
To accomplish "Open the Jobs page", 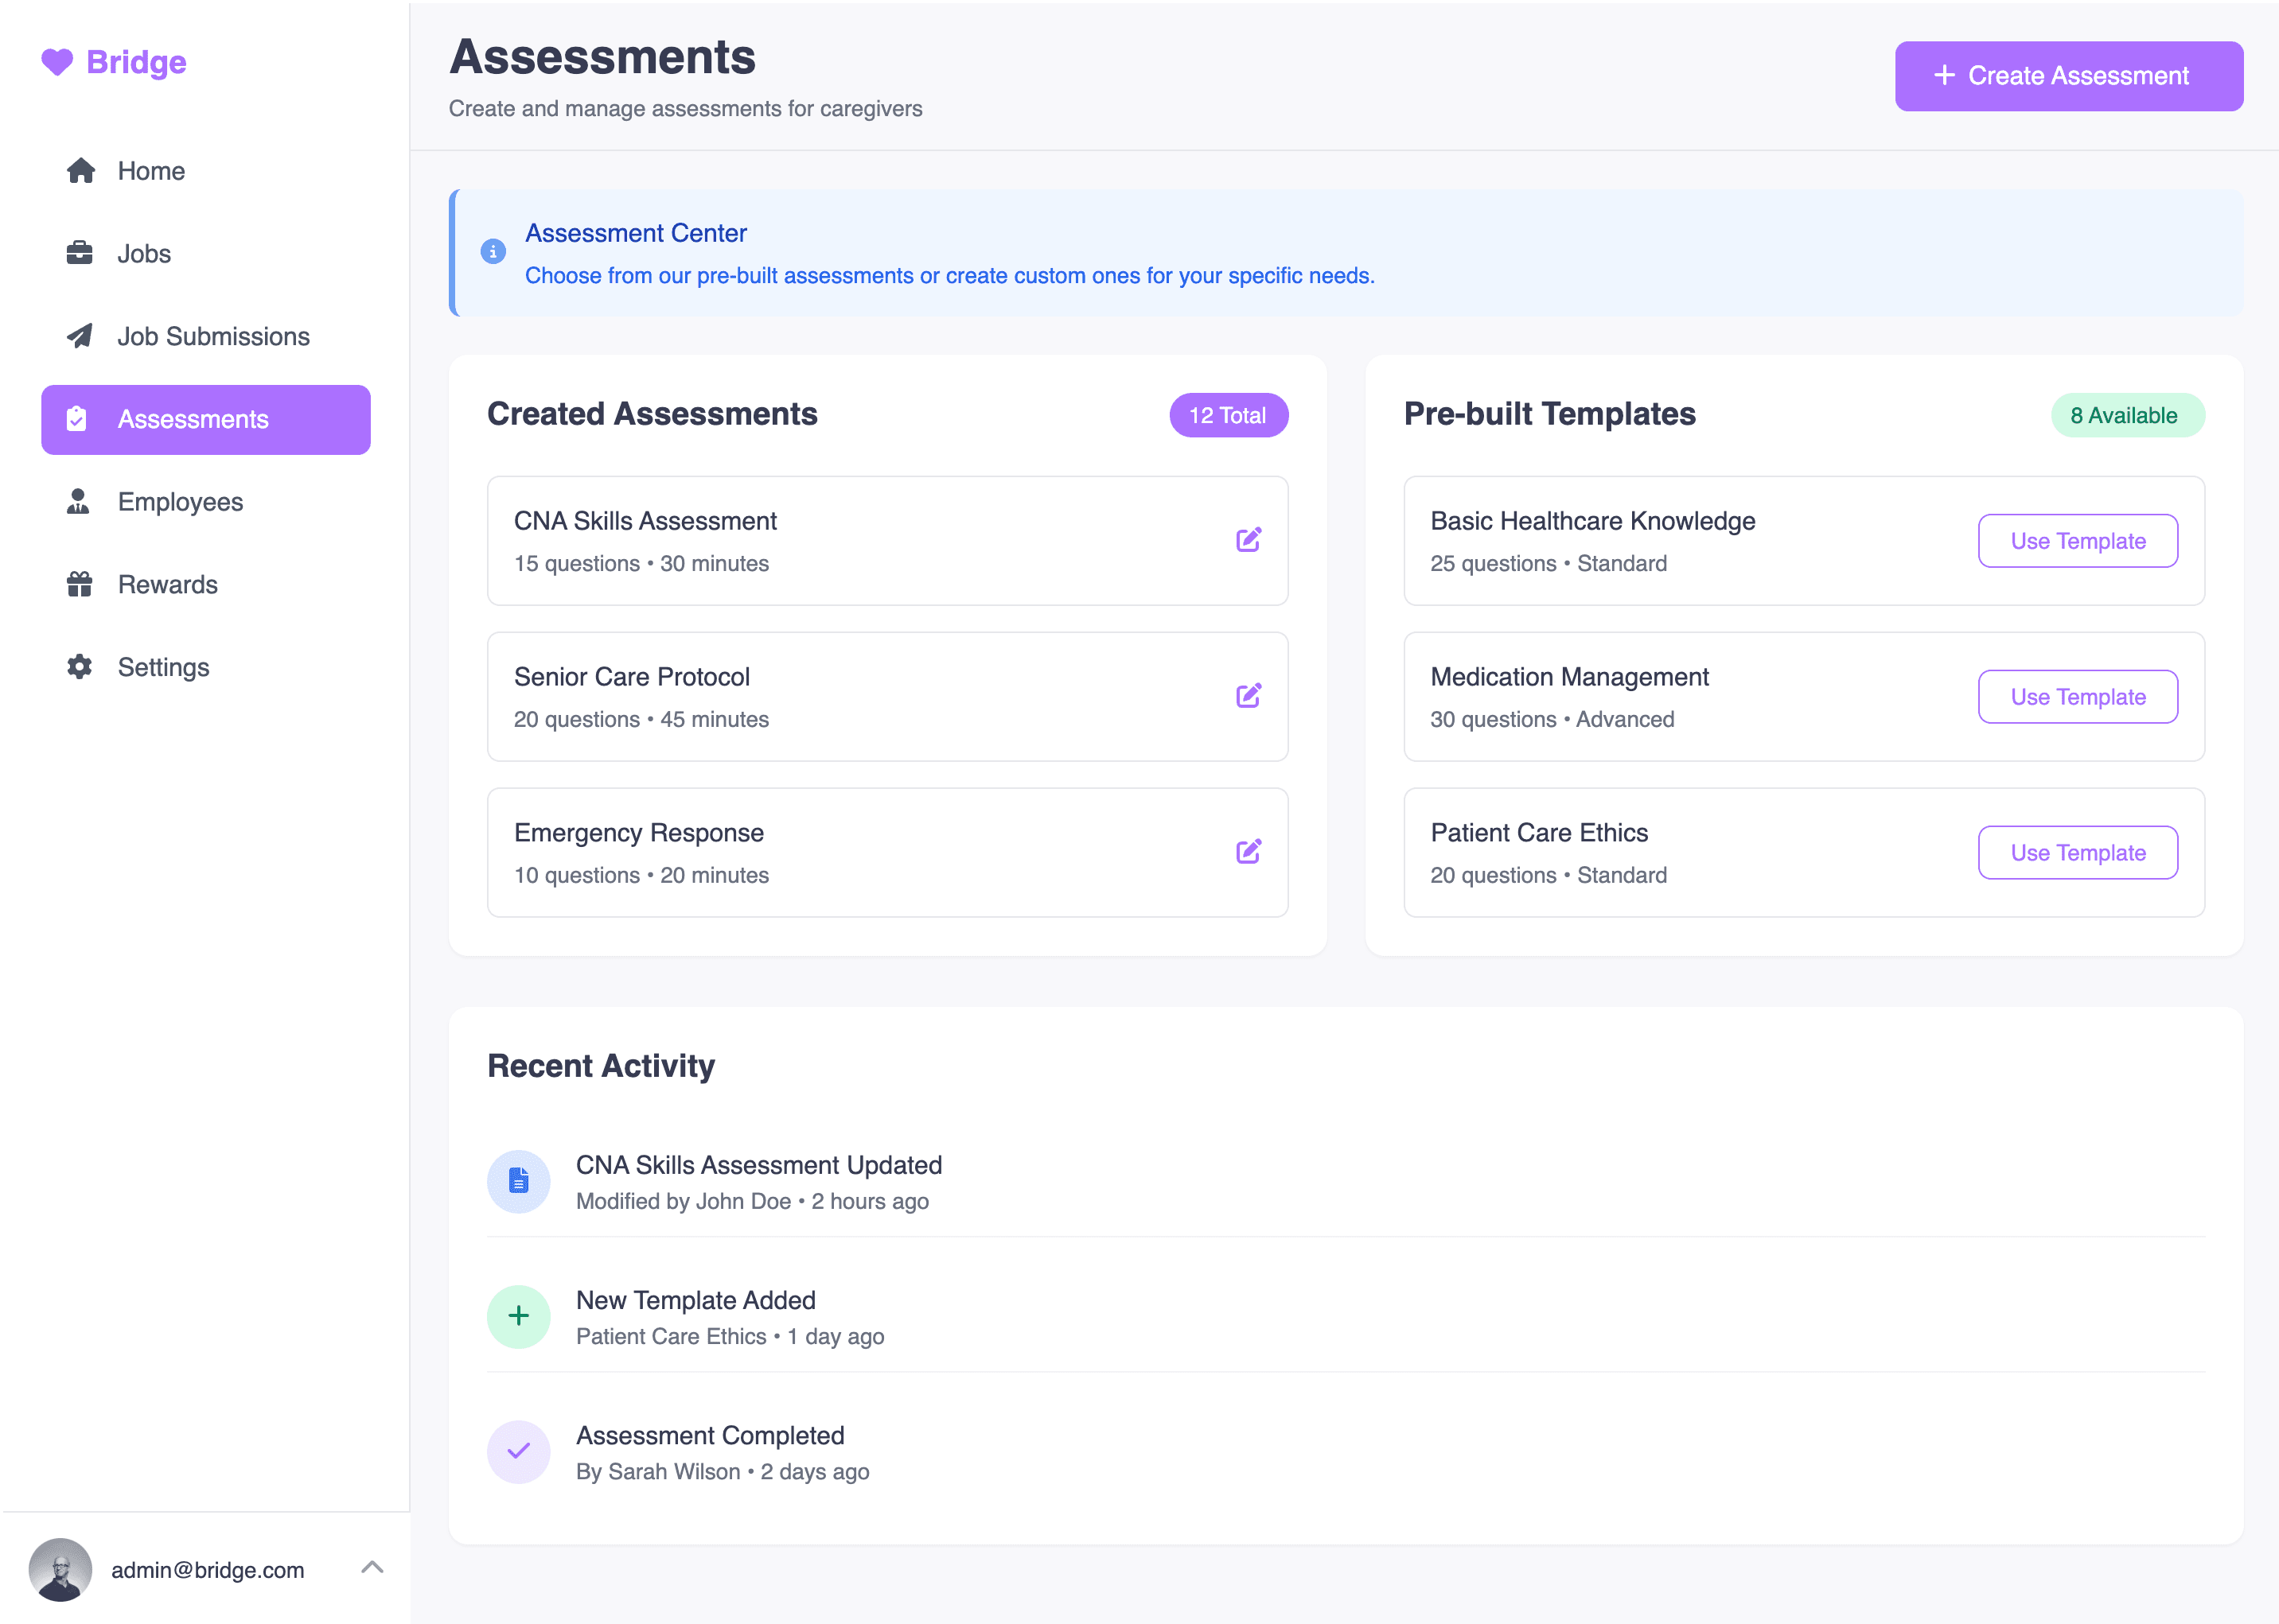I will point(143,254).
